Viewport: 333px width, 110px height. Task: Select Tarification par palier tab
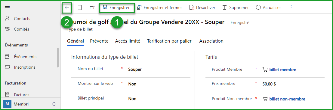[x=169, y=41]
